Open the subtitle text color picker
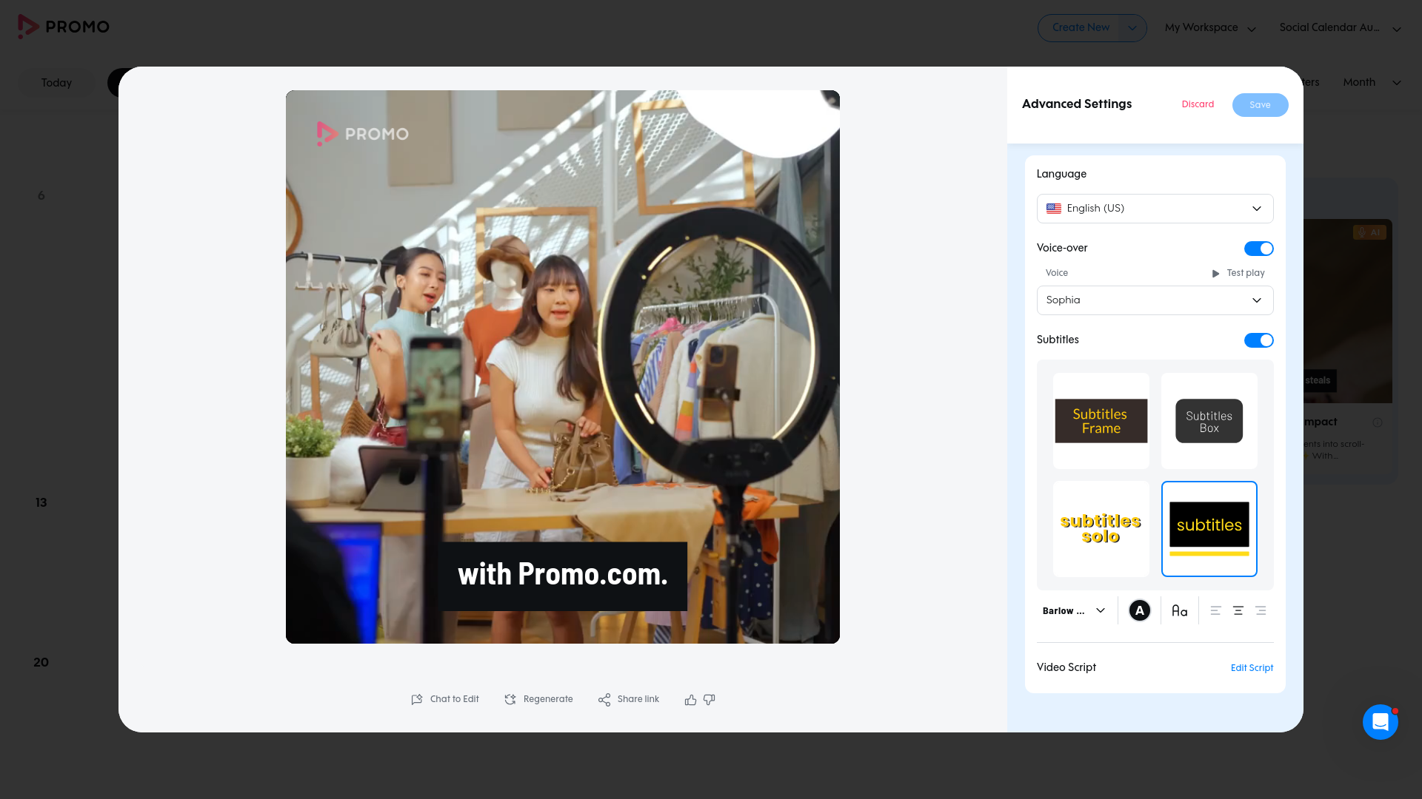Screen dimensions: 1422x799 1139,610
